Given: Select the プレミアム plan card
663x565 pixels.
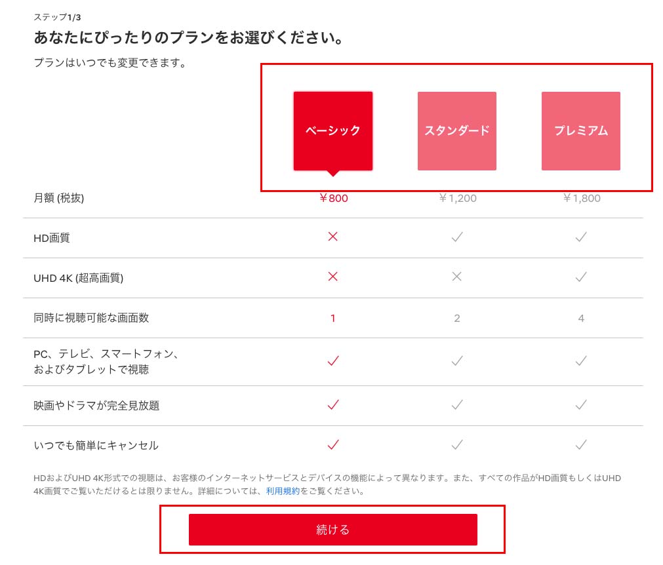Looking at the screenshot, I should (580, 130).
